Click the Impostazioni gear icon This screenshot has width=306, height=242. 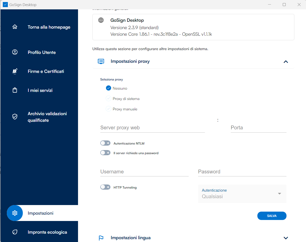(x=15, y=213)
